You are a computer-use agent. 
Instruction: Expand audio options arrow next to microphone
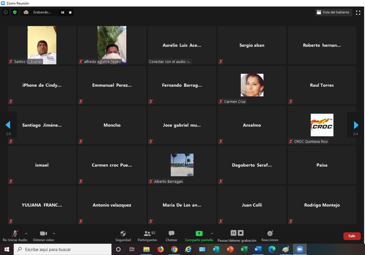pos(26,233)
